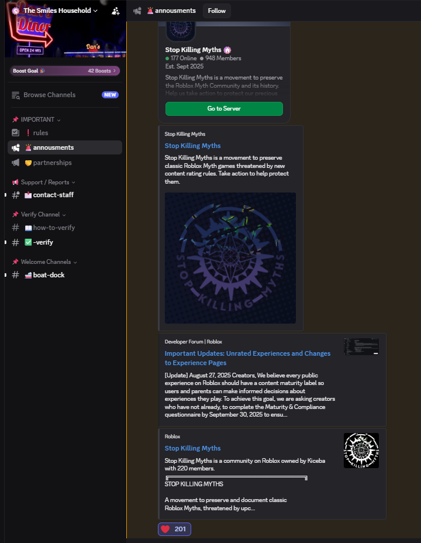Viewport: 421px width, 543px height.
Task: Collapse the Verify Channel category
Action: coord(39,214)
